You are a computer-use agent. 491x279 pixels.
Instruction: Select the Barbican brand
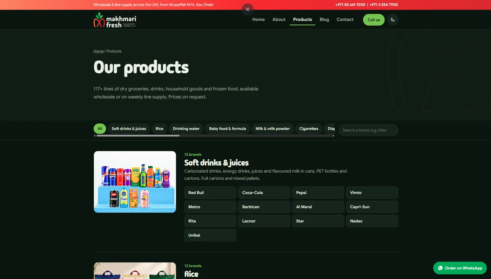[264, 207]
